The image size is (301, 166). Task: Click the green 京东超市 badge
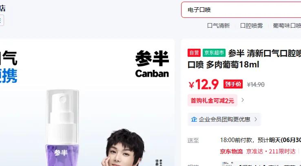(x=214, y=53)
